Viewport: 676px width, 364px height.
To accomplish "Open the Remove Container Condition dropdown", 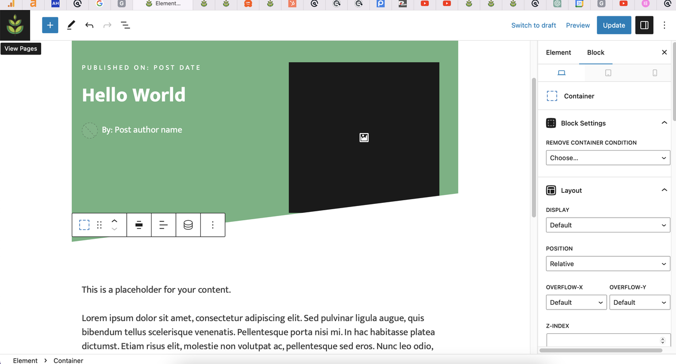I will point(608,158).
